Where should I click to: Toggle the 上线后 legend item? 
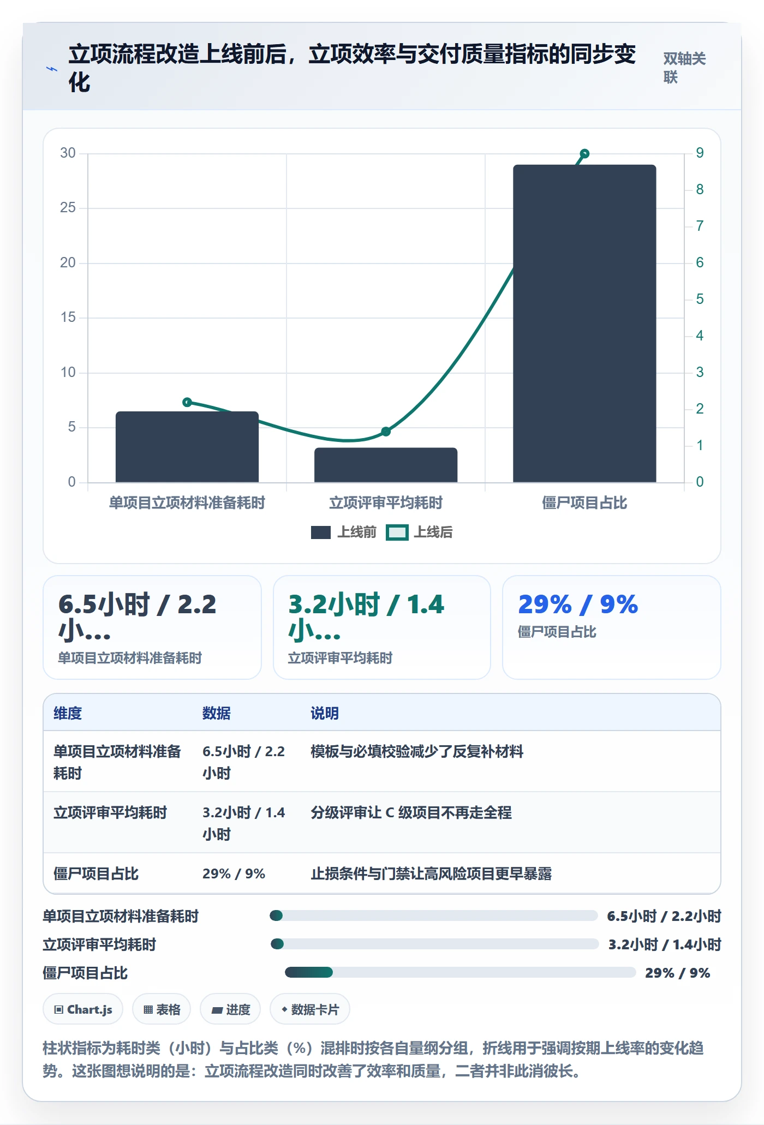coord(420,532)
